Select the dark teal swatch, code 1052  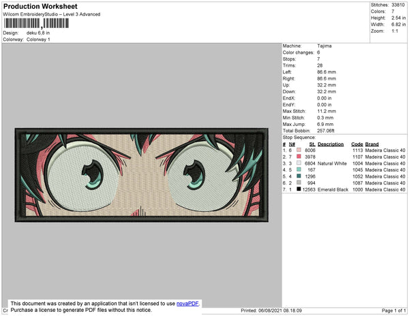pos(299,176)
